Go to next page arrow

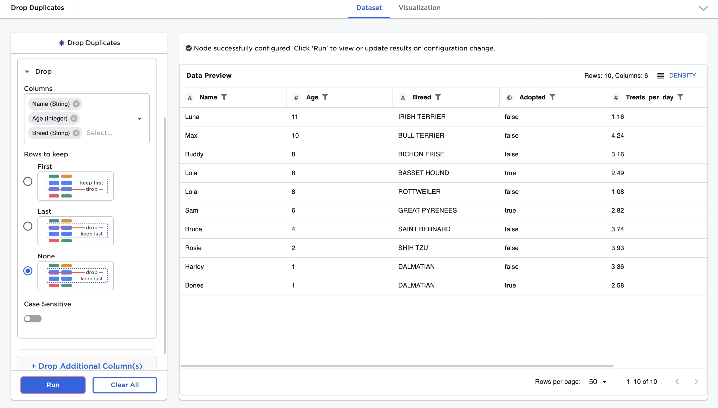click(696, 382)
